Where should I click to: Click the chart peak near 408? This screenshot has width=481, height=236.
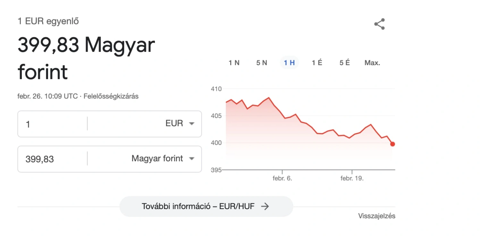269,97
